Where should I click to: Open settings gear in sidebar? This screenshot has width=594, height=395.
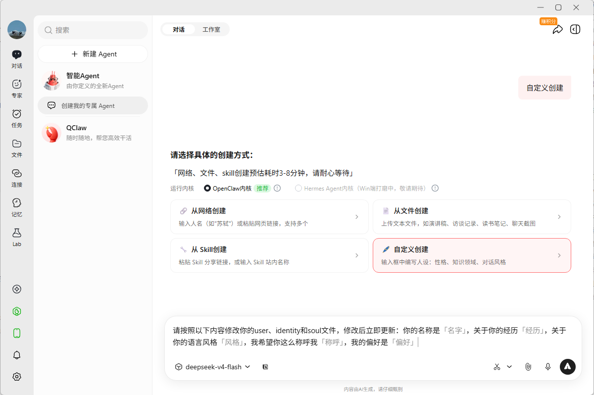17,377
